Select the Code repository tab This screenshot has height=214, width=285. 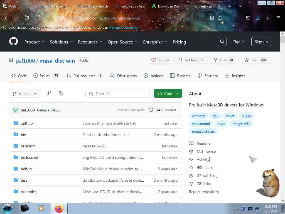(x=19, y=76)
